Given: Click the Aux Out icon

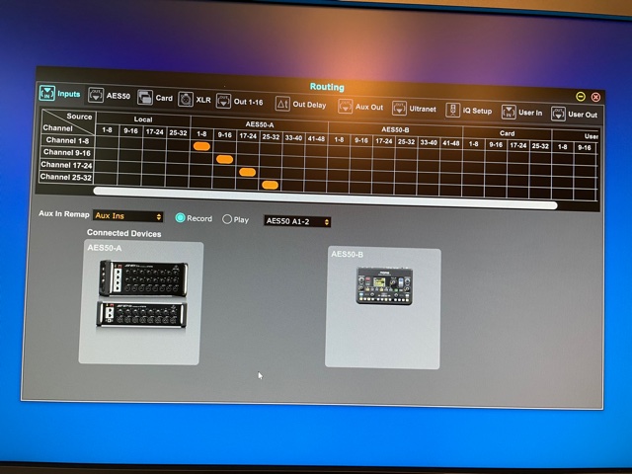Looking at the screenshot, I should click(x=345, y=107).
